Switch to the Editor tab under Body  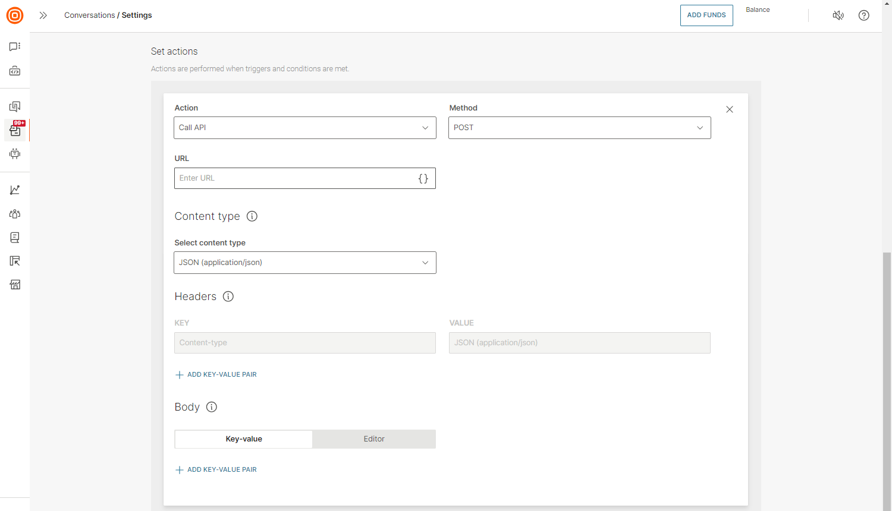coord(373,439)
